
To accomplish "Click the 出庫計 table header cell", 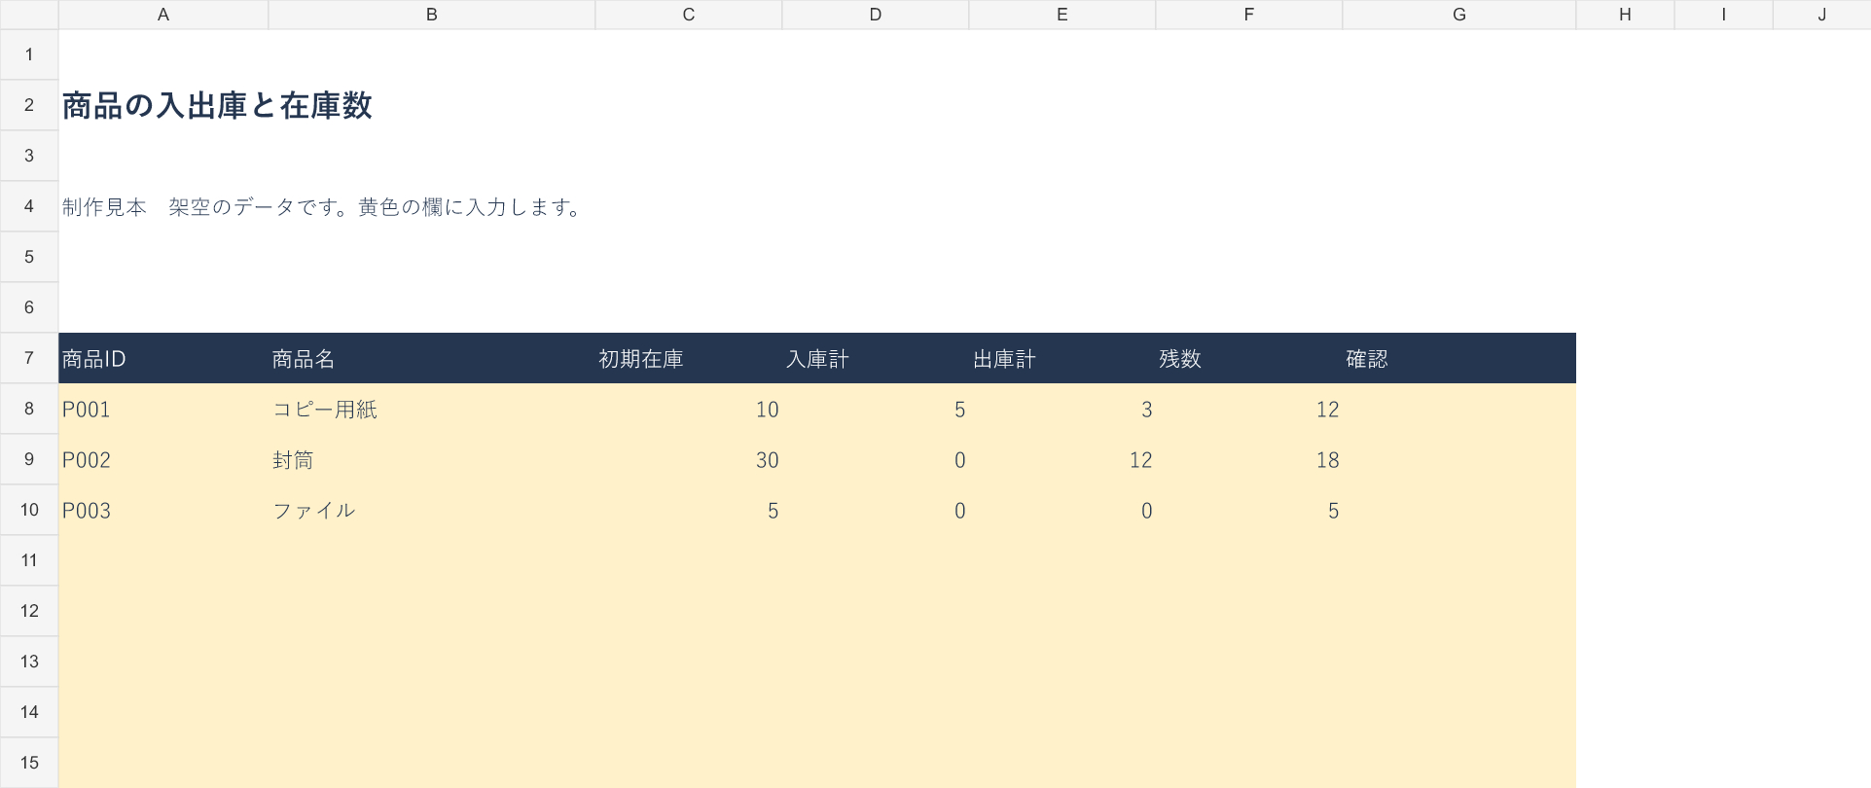I will [x=1062, y=359].
